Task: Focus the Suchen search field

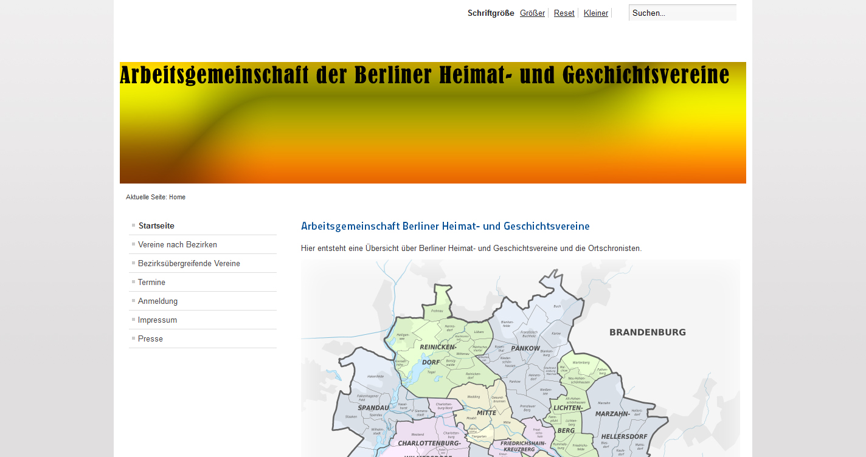Action: [x=682, y=13]
